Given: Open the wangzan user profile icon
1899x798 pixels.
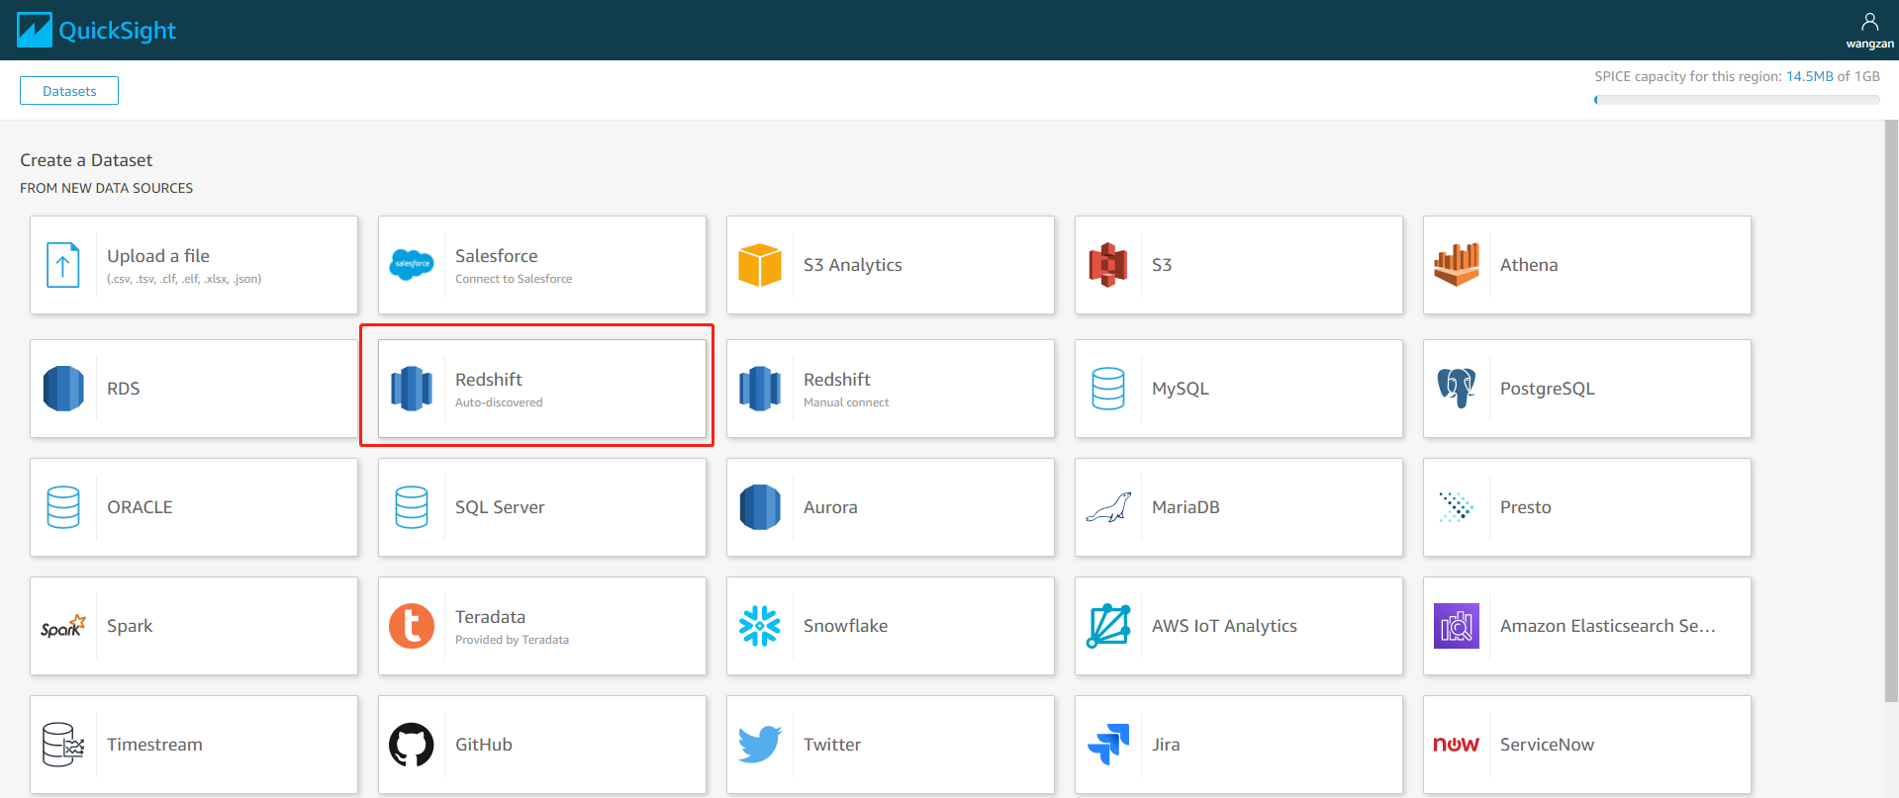Looking at the screenshot, I should [x=1869, y=22].
